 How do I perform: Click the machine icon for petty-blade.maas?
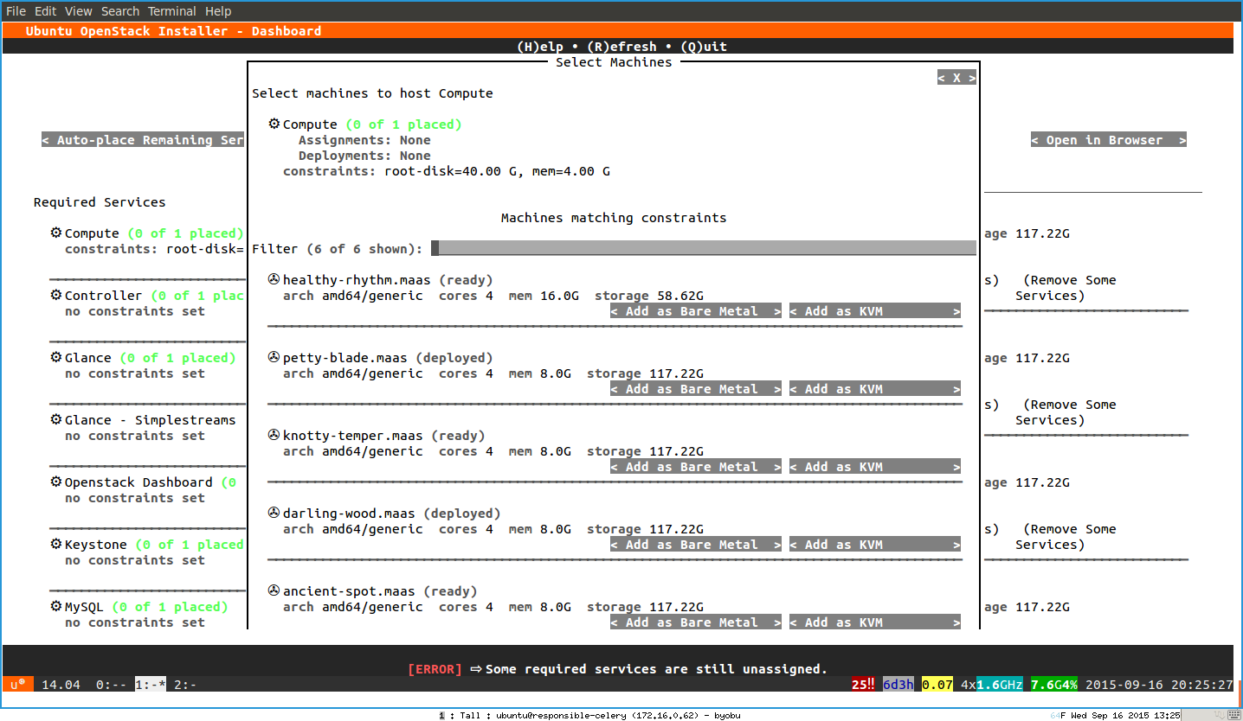pyautogui.click(x=274, y=358)
